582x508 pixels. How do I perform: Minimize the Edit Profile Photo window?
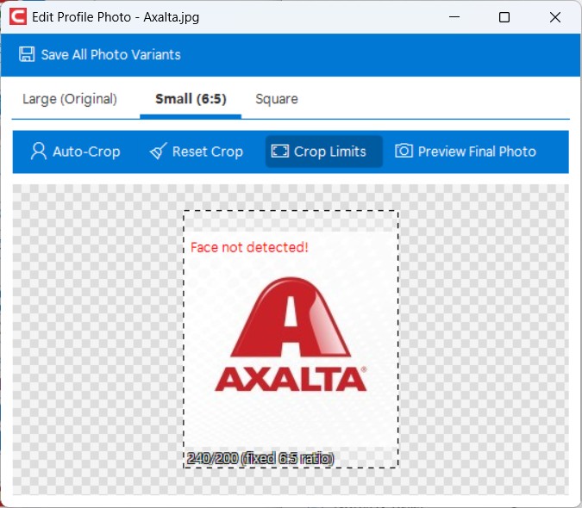[x=454, y=17]
